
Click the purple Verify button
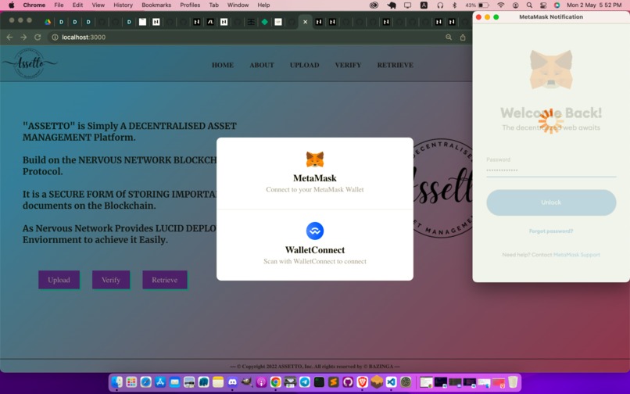pos(111,280)
